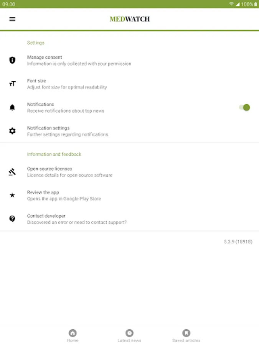
Task: Click the Contact developer help icon
Action: tap(12, 219)
